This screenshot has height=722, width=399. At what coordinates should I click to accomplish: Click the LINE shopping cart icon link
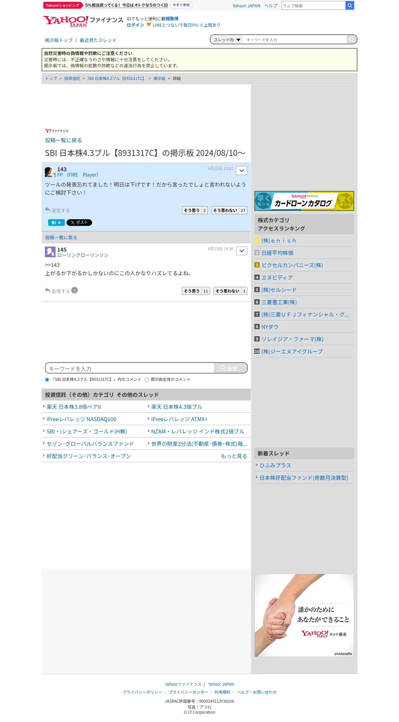[149, 25]
